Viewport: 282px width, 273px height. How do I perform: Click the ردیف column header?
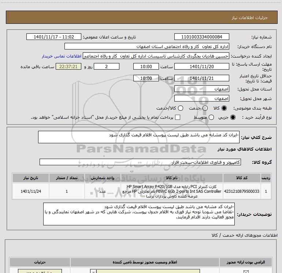click(266, 178)
